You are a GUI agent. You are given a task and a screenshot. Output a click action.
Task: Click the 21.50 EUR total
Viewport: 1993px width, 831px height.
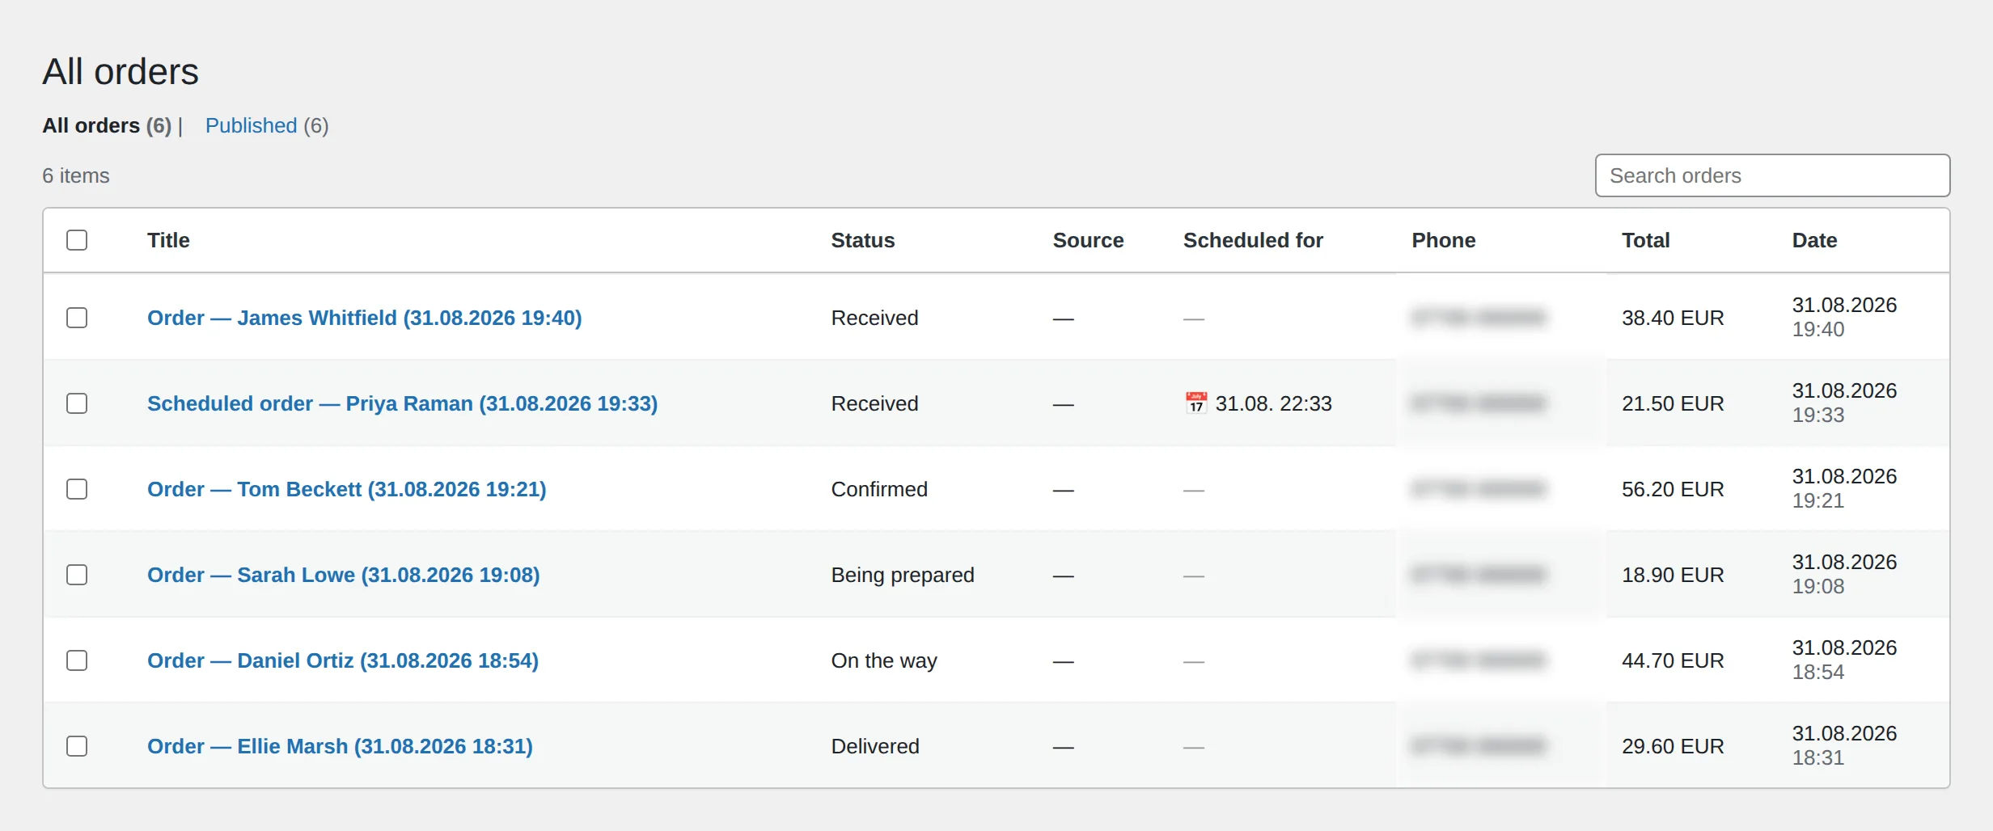[x=1673, y=403]
